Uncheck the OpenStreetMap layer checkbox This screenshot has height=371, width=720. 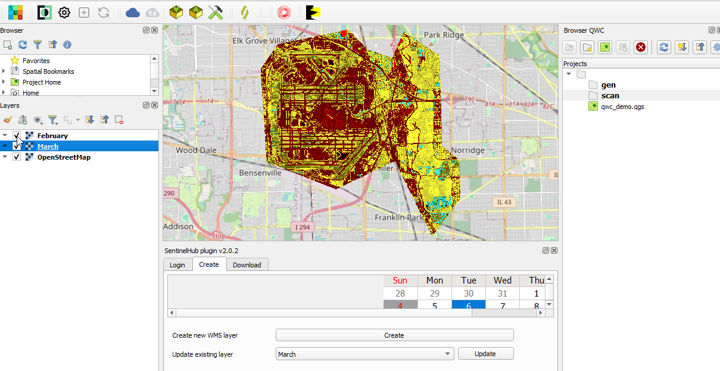point(17,157)
